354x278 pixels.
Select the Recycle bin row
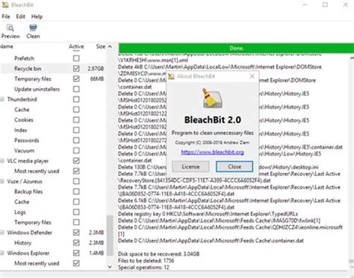pos(53,69)
